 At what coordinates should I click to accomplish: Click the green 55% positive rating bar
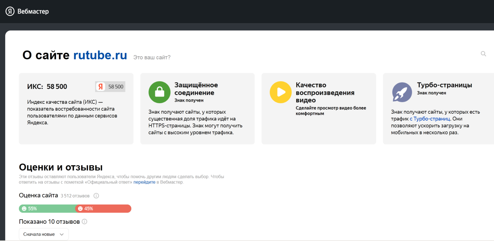point(46,209)
